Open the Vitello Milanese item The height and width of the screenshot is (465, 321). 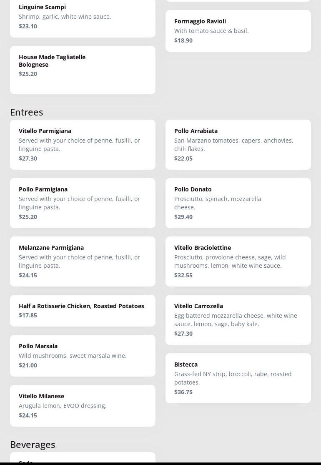point(83,406)
